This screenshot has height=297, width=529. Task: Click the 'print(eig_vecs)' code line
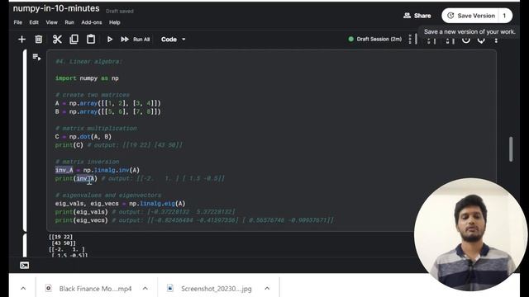(81, 220)
